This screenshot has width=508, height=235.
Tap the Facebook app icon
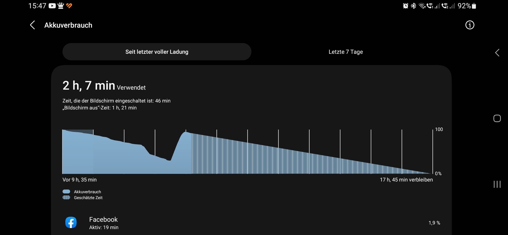(71, 223)
